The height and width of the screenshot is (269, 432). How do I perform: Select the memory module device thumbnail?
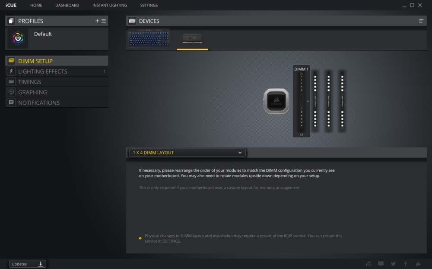pyautogui.click(x=192, y=38)
